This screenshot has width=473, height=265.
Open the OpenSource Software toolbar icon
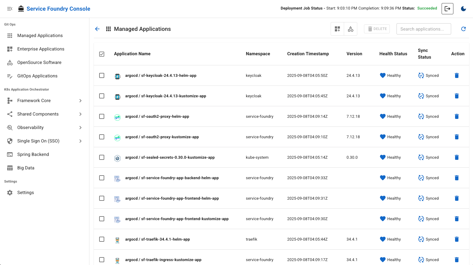click(x=351, y=29)
